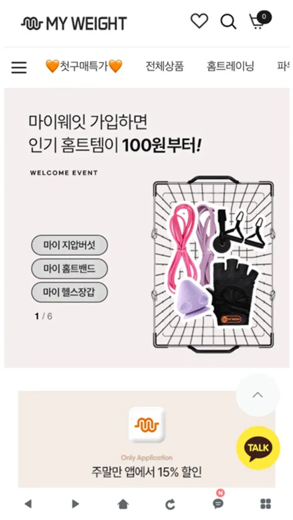Select the 첫구매특가 tab
293x520 pixels.
point(84,66)
